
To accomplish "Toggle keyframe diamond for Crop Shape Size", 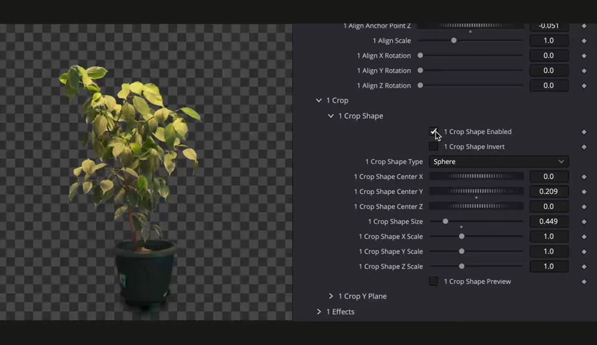I will (x=583, y=222).
